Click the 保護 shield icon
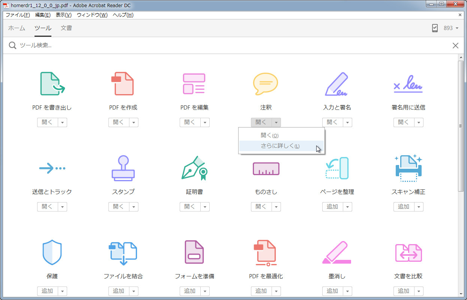467x300 pixels. pyautogui.click(x=52, y=252)
